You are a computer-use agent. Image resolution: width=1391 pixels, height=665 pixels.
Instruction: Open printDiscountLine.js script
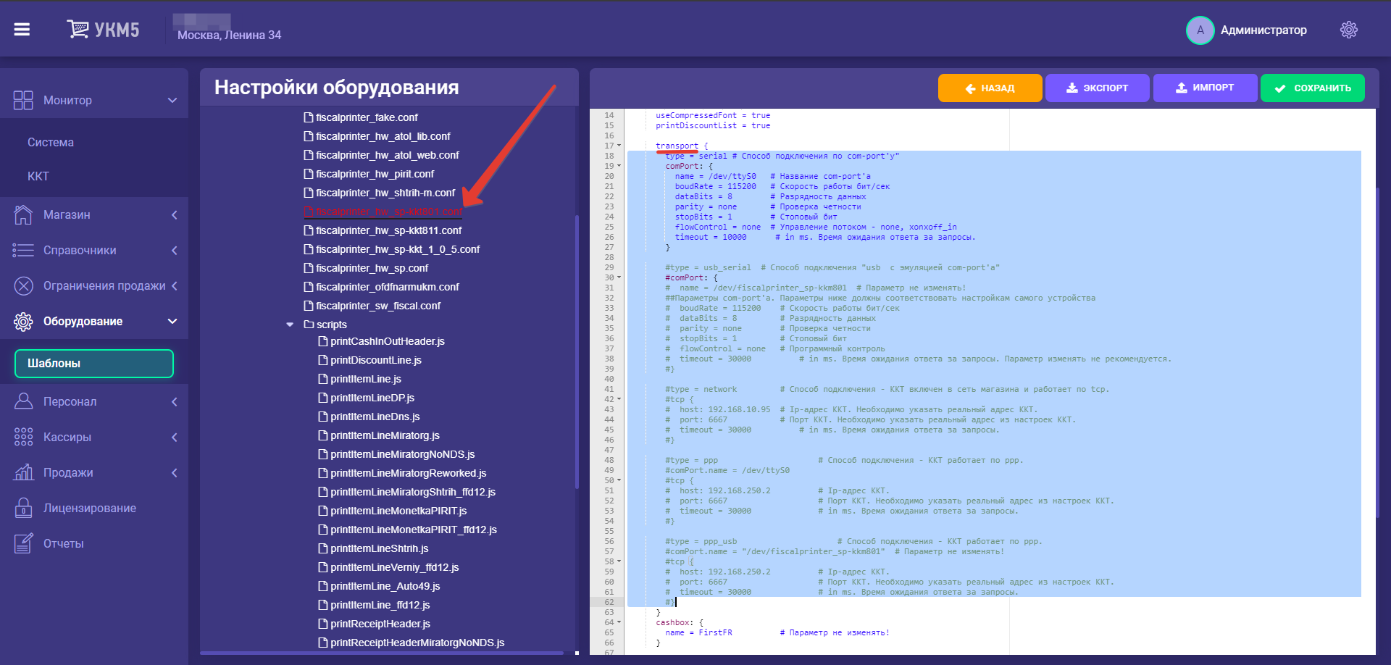(x=376, y=360)
